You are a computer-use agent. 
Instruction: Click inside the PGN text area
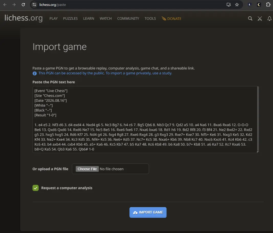coord(145,119)
